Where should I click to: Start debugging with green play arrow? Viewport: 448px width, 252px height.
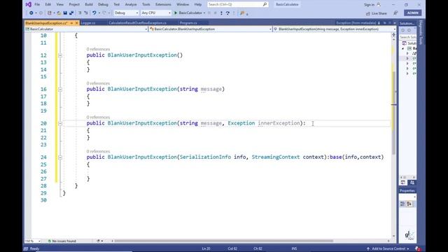(x=176, y=13)
